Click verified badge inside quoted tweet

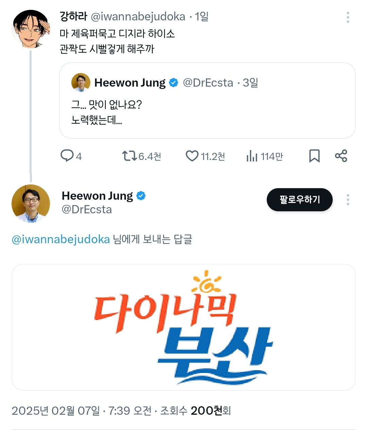click(x=174, y=83)
